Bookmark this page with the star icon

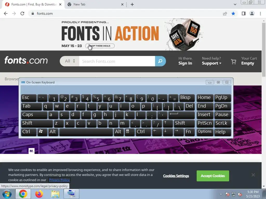click(x=233, y=13)
